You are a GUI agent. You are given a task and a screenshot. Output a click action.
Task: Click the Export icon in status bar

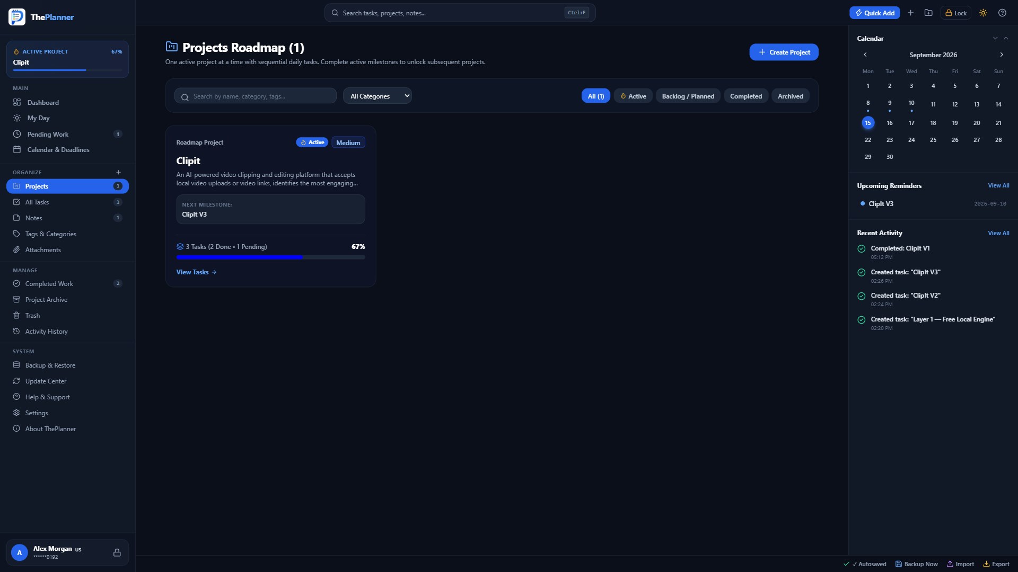tap(986, 564)
